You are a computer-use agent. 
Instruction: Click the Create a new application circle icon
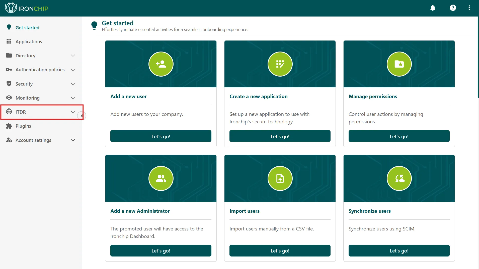tap(280, 64)
